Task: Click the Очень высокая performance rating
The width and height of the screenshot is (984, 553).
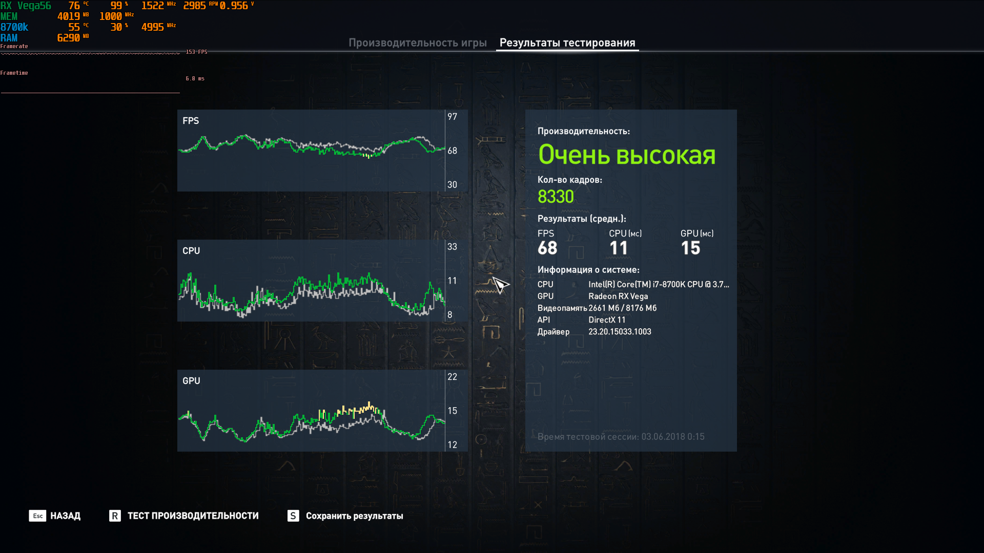Action: pyautogui.click(x=626, y=155)
